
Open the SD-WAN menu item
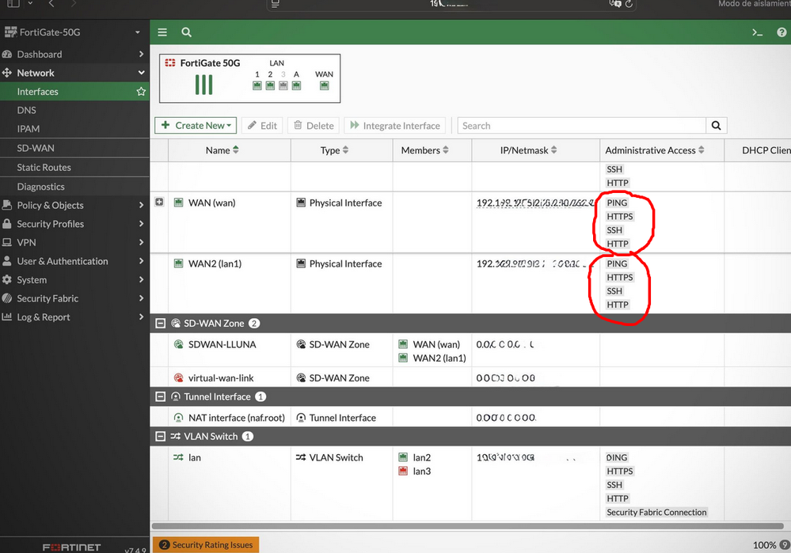coord(36,148)
